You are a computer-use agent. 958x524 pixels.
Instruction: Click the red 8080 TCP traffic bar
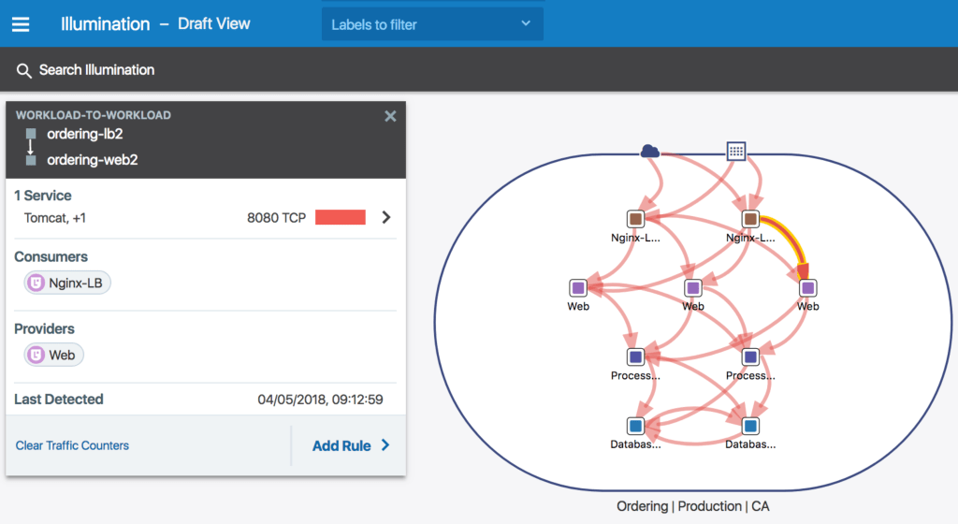coord(340,218)
